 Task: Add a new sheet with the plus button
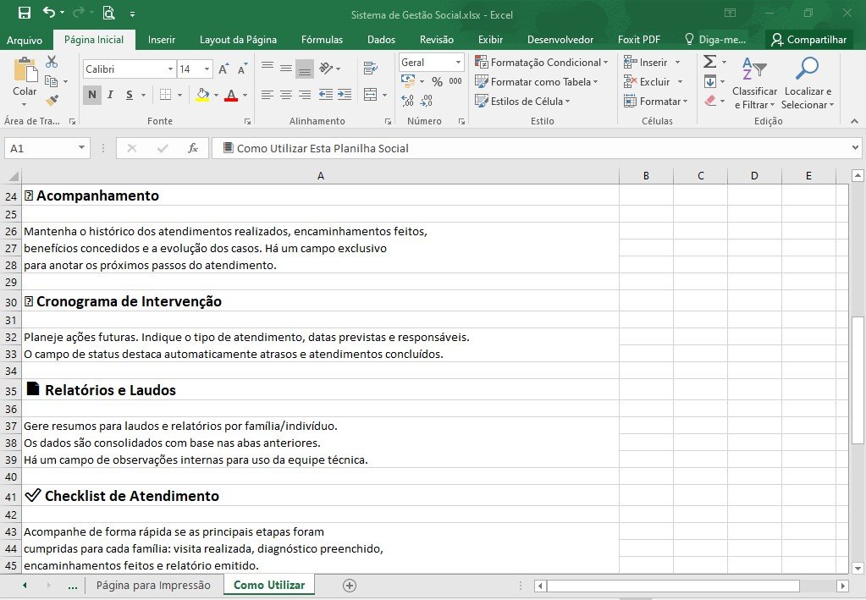click(x=350, y=586)
